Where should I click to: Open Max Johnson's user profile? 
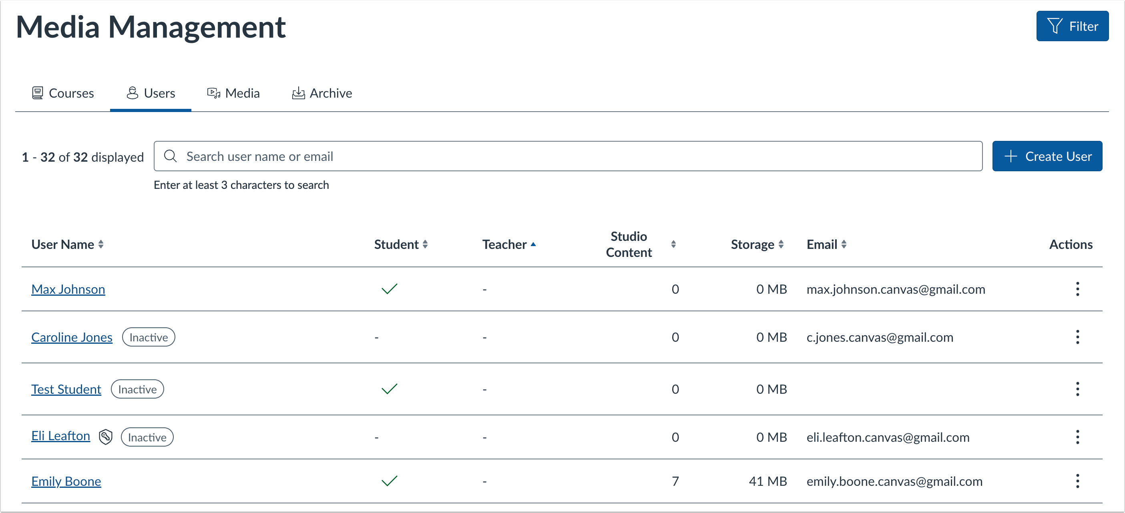[68, 289]
